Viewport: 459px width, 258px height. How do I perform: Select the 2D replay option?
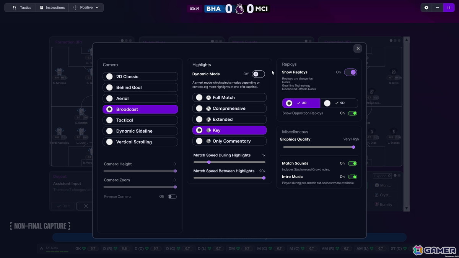tap(339, 103)
